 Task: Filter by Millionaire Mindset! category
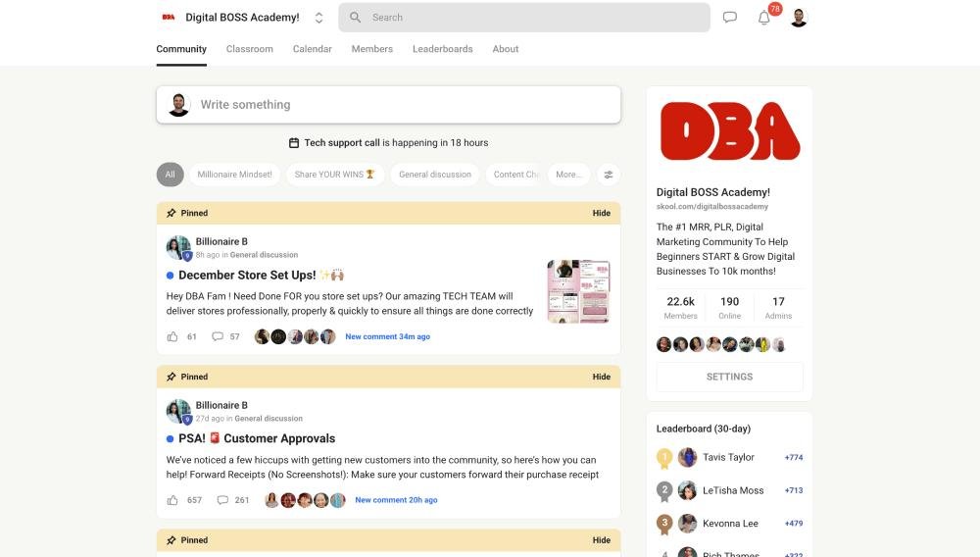coord(234,175)
